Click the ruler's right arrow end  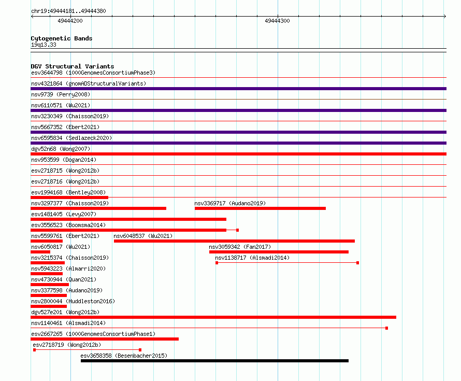pos(445,17)
